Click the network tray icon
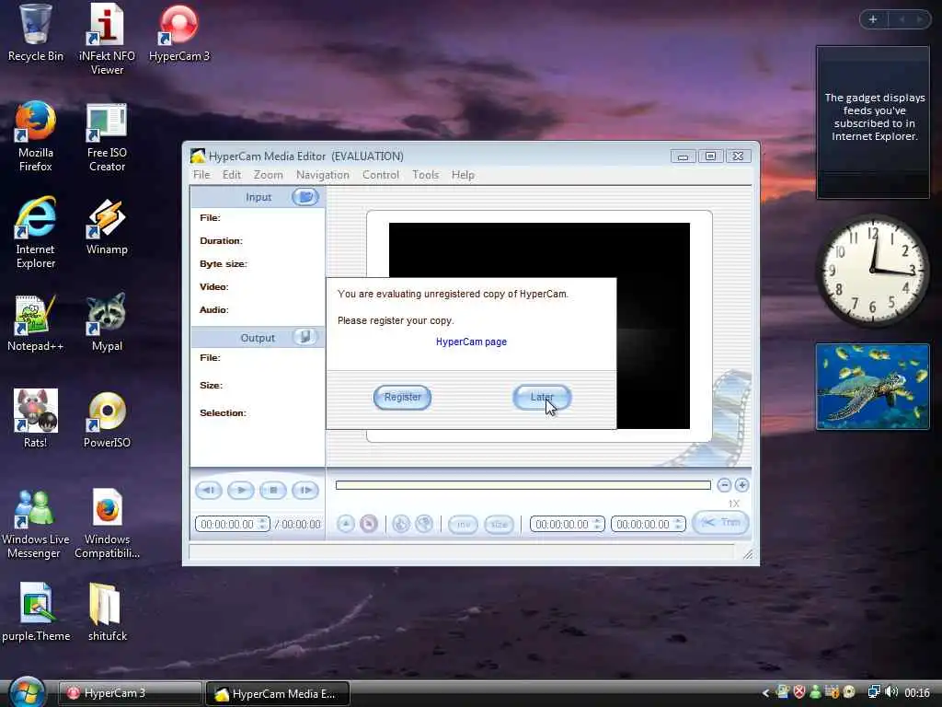Viewport: 942px width, 707px height. (874, 692)
